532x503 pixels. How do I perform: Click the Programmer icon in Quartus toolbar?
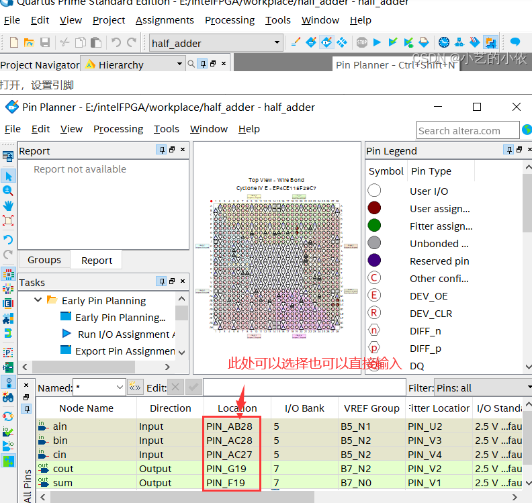pos(474,42)
